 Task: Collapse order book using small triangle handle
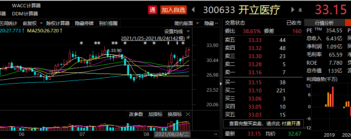[x=221, y=84]
